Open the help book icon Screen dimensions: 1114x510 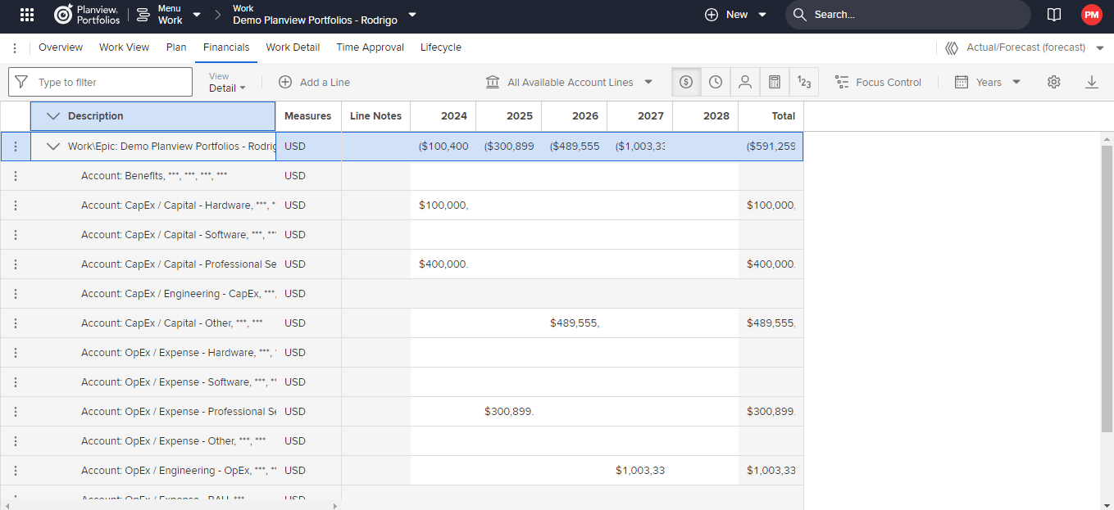[x=1054, y=15]
